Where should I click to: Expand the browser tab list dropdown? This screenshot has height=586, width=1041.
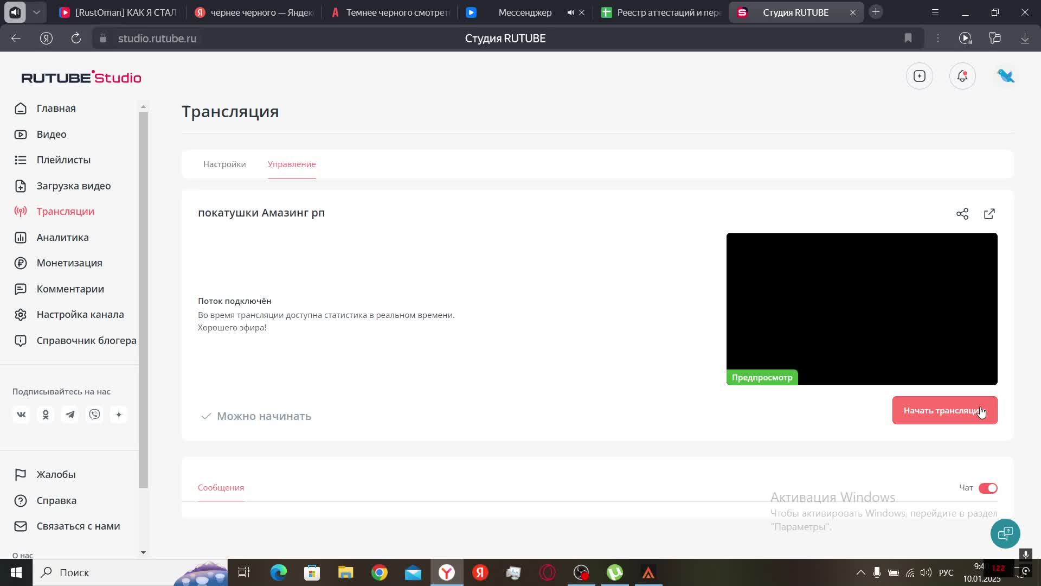[36, 12]
